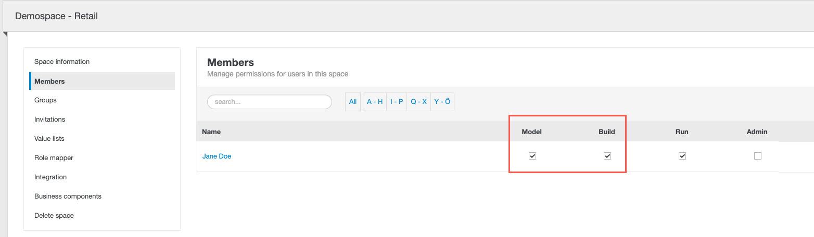The width and height of the screenshot is (814, 237).
Task: Go to the Groups section
Action: 46,100
